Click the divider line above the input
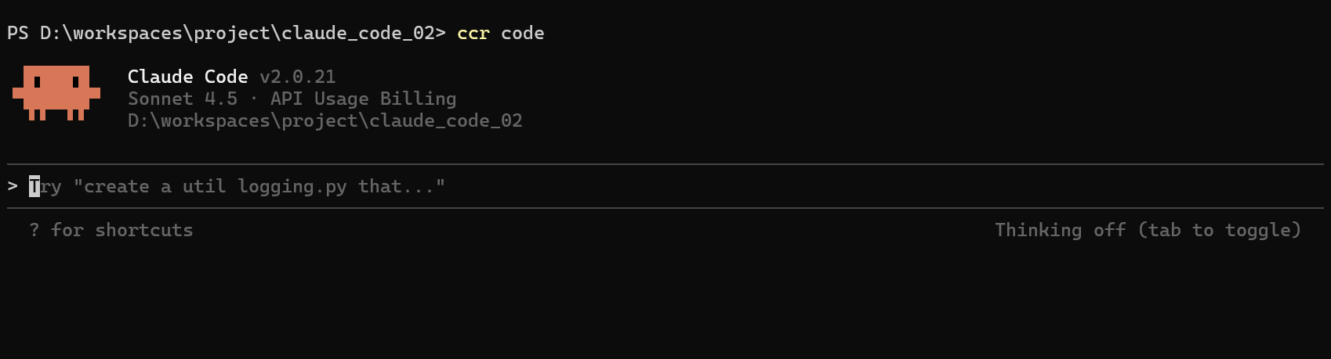Screen dimensions: 1331x359 (x=665, y=164)
